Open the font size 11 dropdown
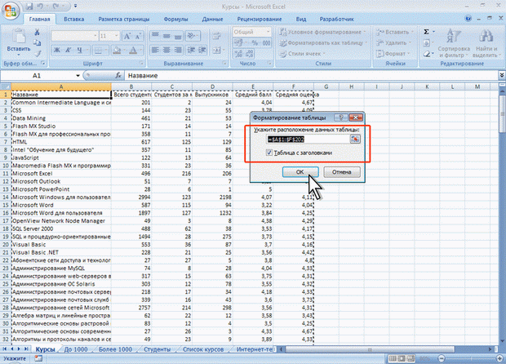This screenshot has height=364, width=506. [x=117, y=36]
